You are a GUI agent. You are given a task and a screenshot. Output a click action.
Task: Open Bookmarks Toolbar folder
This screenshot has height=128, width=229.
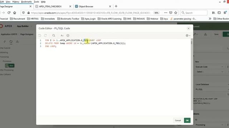click(68, 19)
